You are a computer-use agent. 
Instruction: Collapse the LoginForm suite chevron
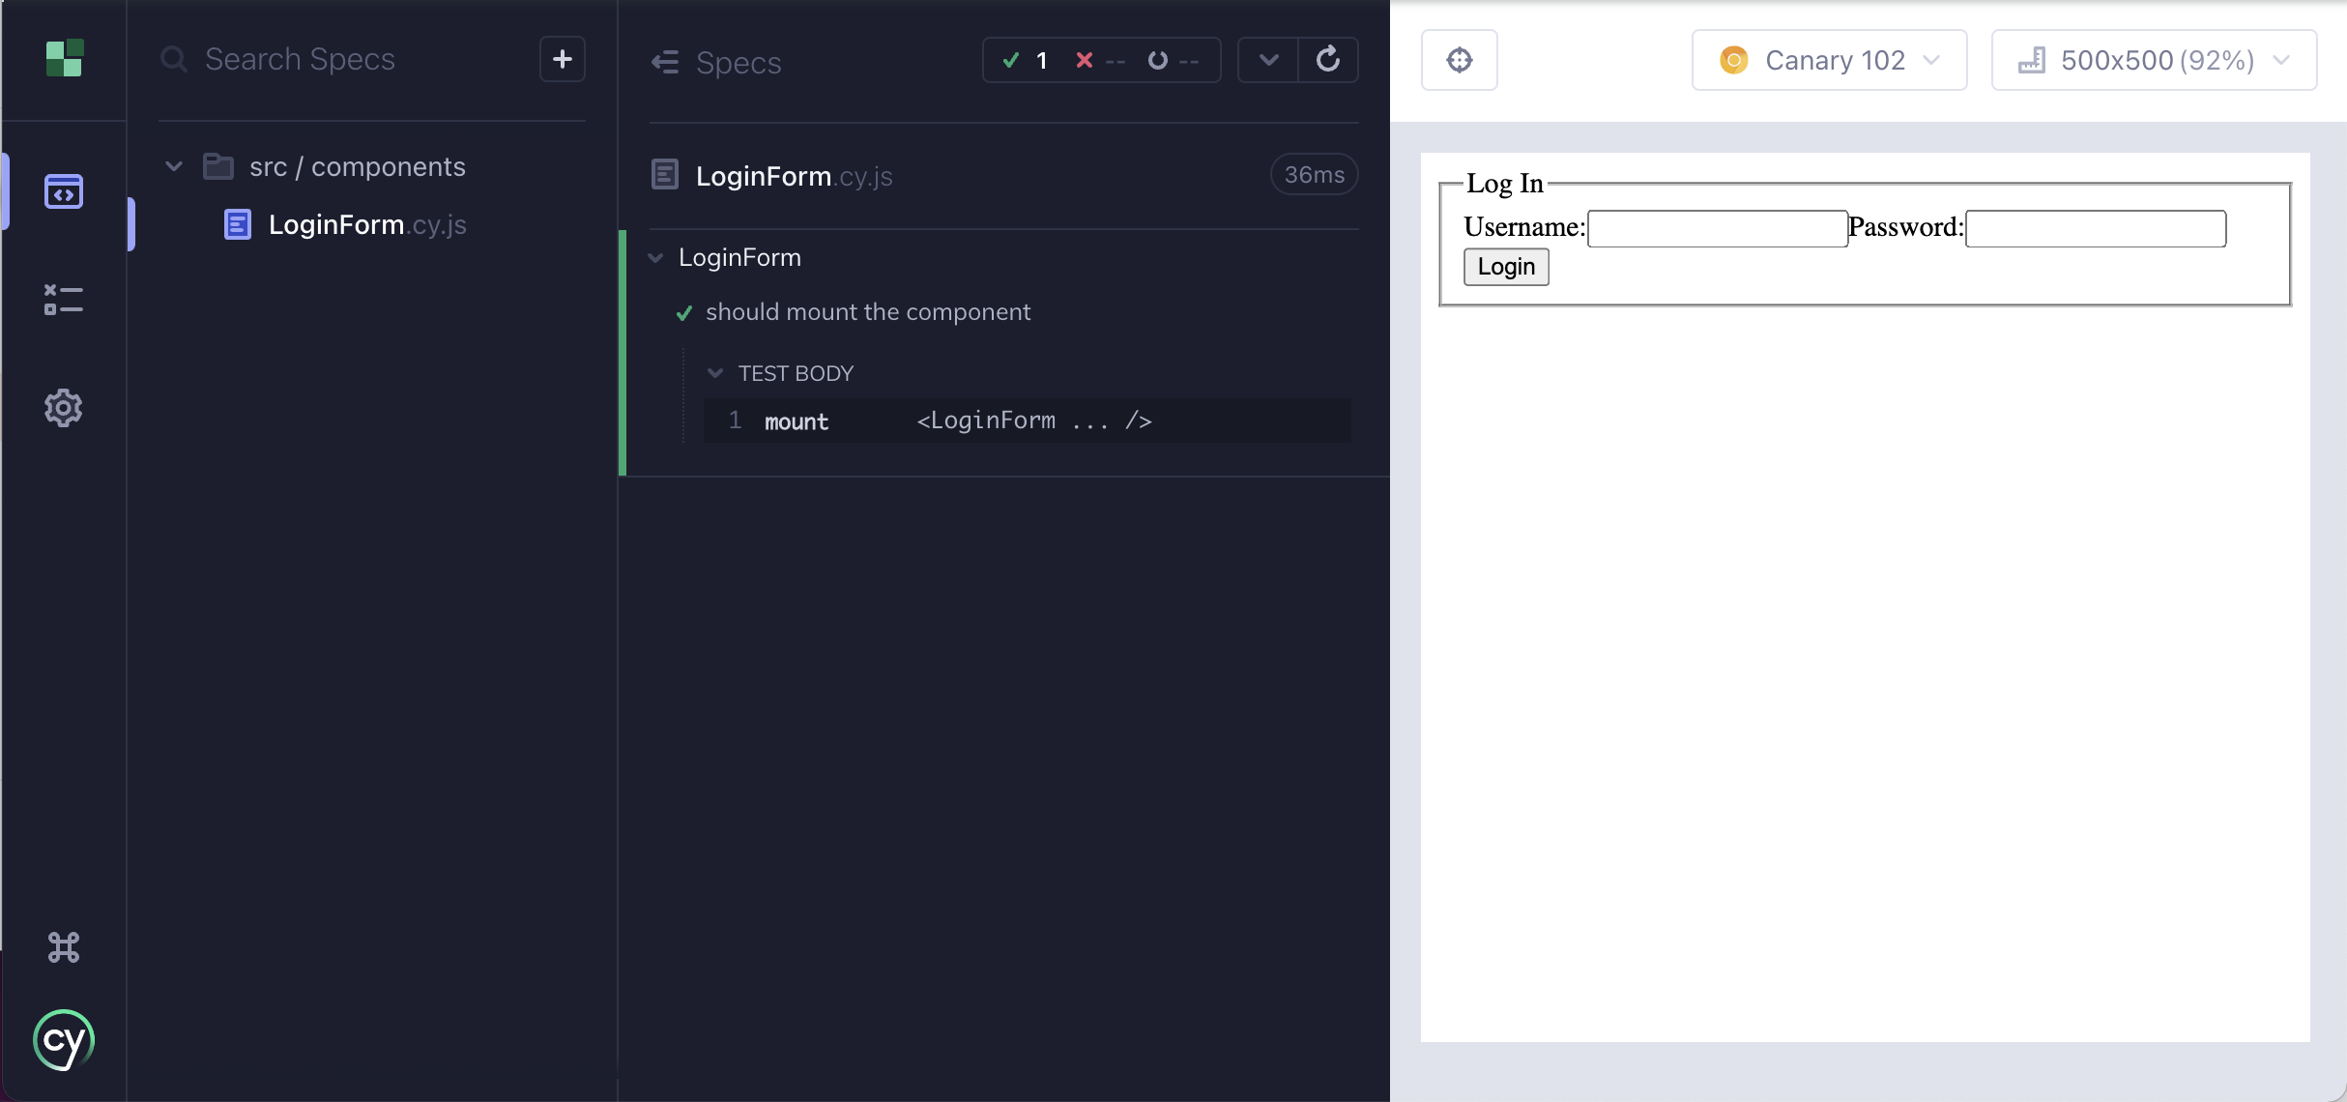(x=655, y=258)
